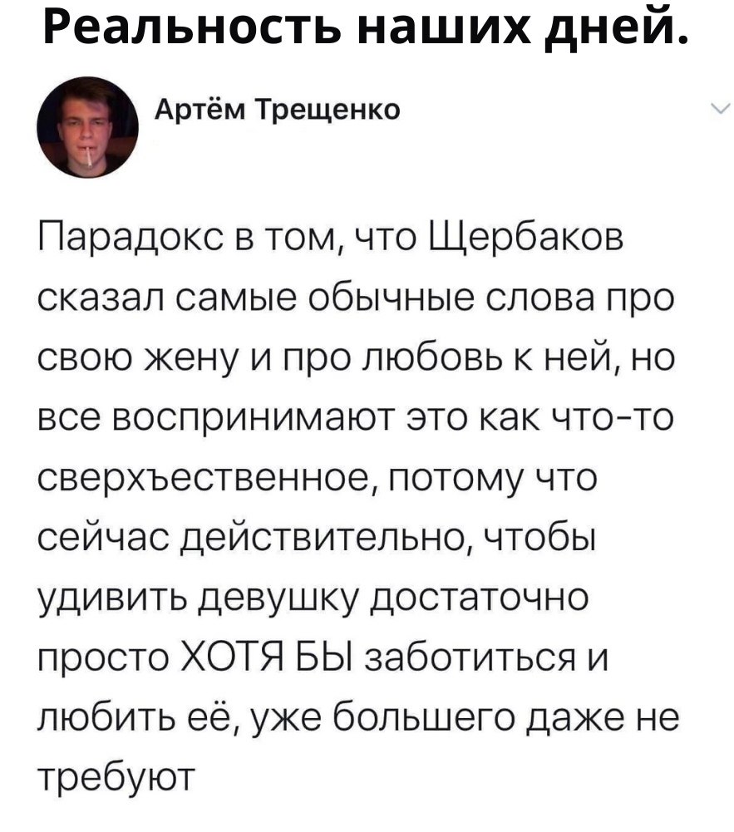The height and width of the screenshot is (832, 734).
Task: Click the headline "Реальность наших дней."
Action: click(x=366, y=30)
